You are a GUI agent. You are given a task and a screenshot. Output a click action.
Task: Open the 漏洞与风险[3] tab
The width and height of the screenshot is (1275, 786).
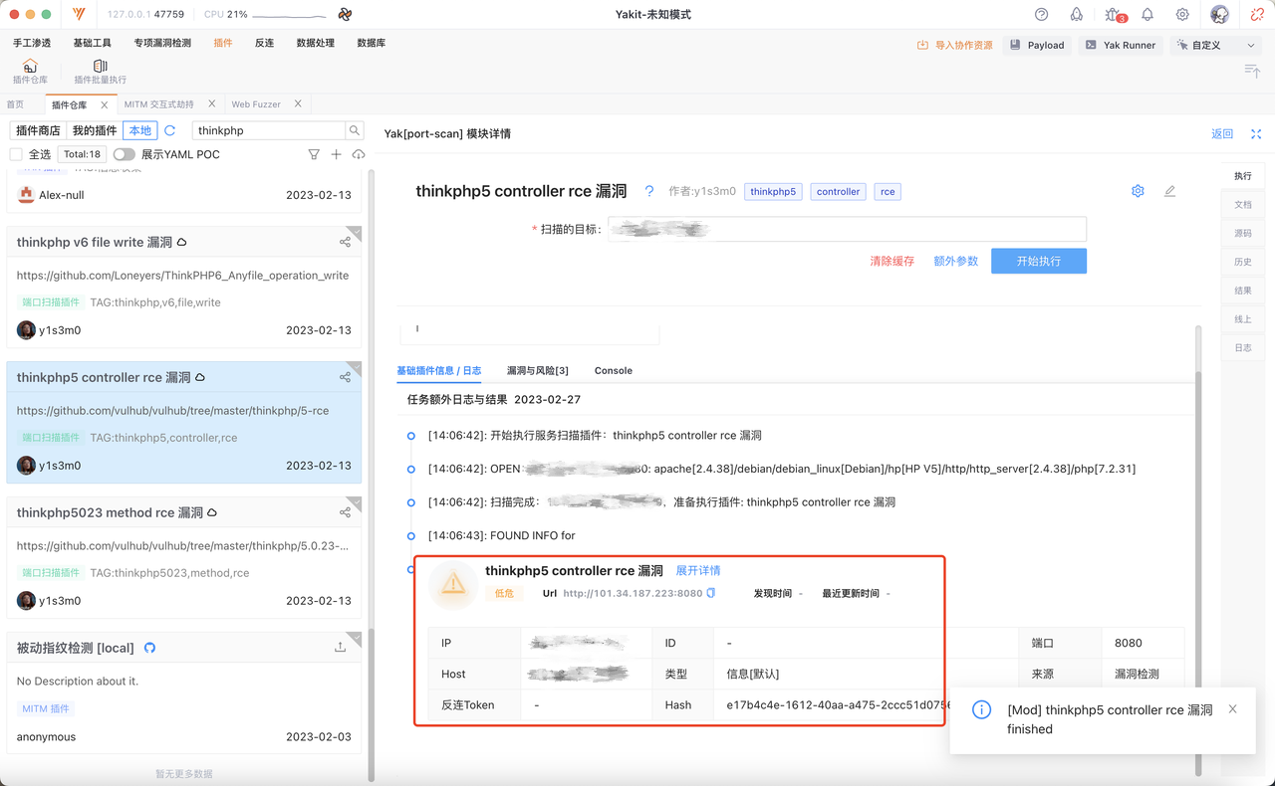point(537,370)
